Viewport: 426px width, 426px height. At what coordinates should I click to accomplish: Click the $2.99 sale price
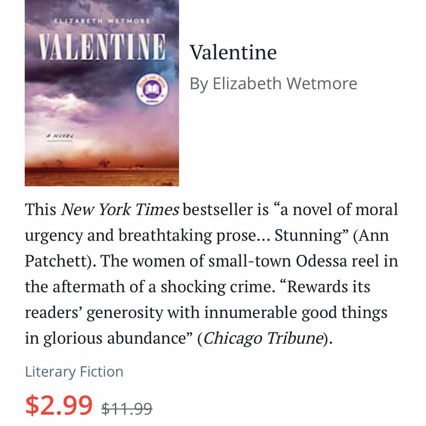59,405
